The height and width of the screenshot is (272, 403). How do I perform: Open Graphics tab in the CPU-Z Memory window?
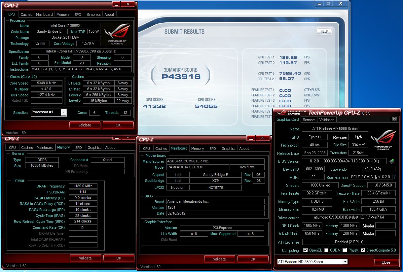coord(94,148)
